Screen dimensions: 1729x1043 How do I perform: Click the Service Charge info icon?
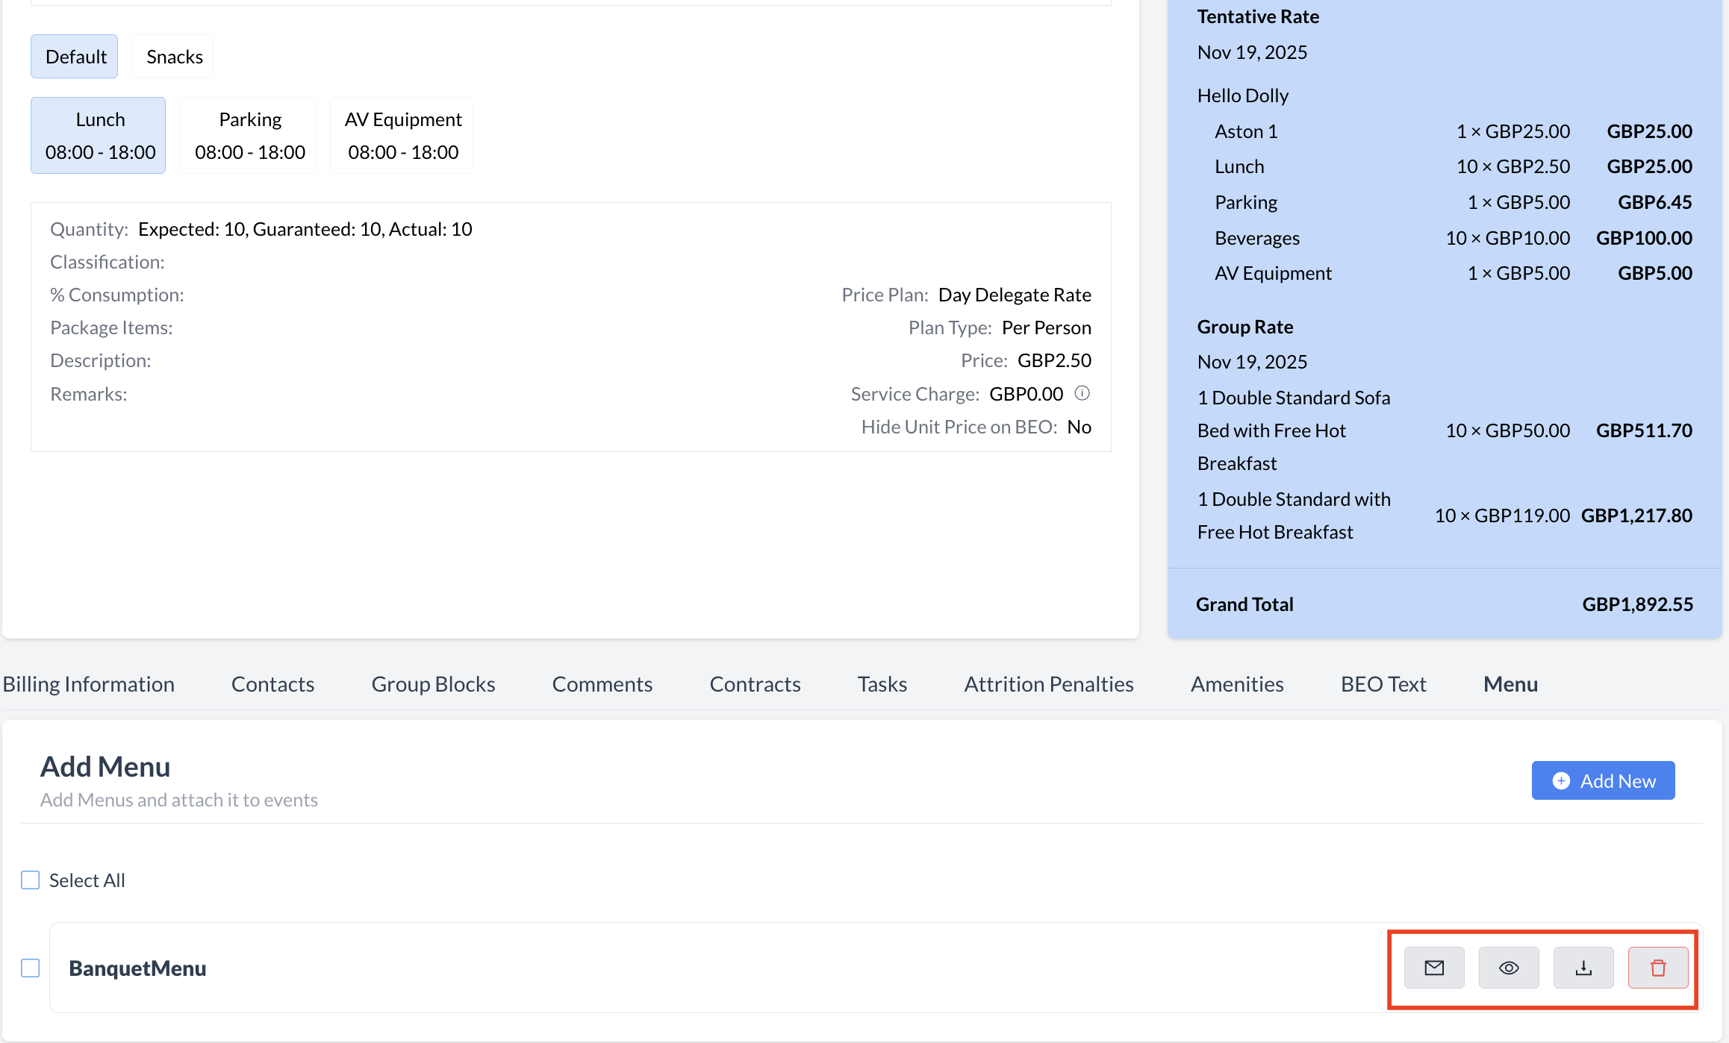click(1082, 393)
